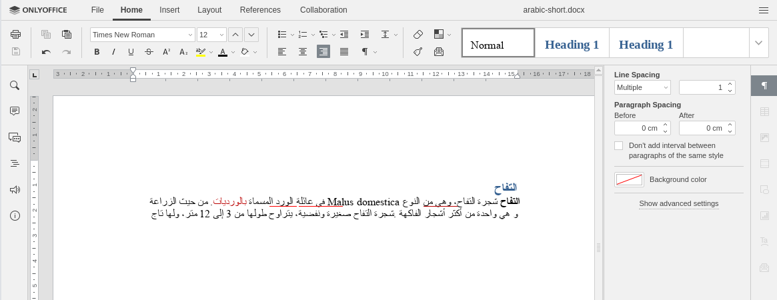The height and width of the screenshot is (300, 777).
Task: Open Mail merge icon
Action: point(439,51)
